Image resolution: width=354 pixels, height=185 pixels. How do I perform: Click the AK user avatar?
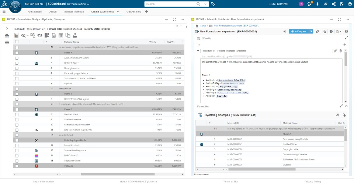pyautogui.click(x=301, y=4)
